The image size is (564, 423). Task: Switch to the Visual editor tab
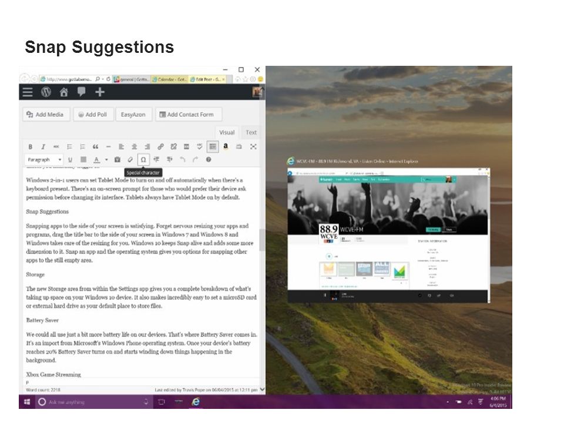pyautogui.click(x=227, y=132)
